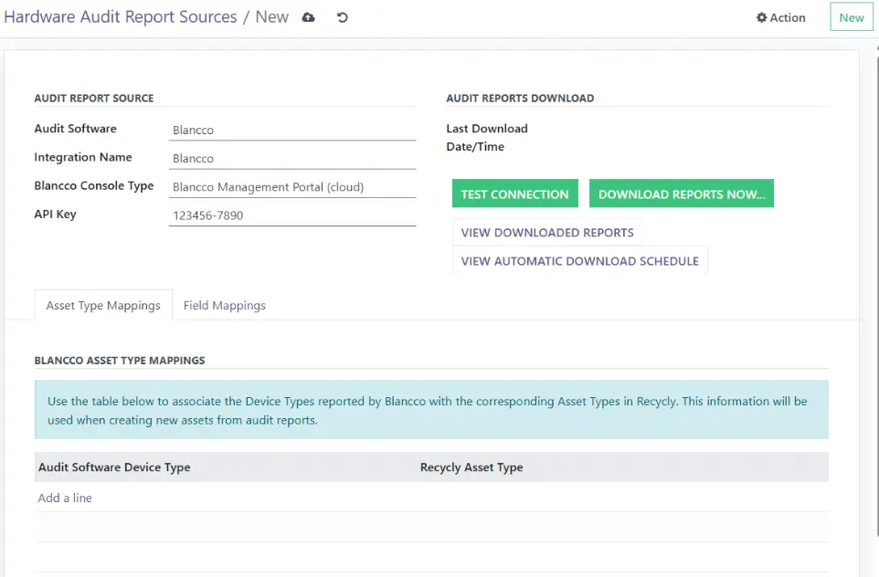Click the Audit Report Source heading

pos(94,98)
